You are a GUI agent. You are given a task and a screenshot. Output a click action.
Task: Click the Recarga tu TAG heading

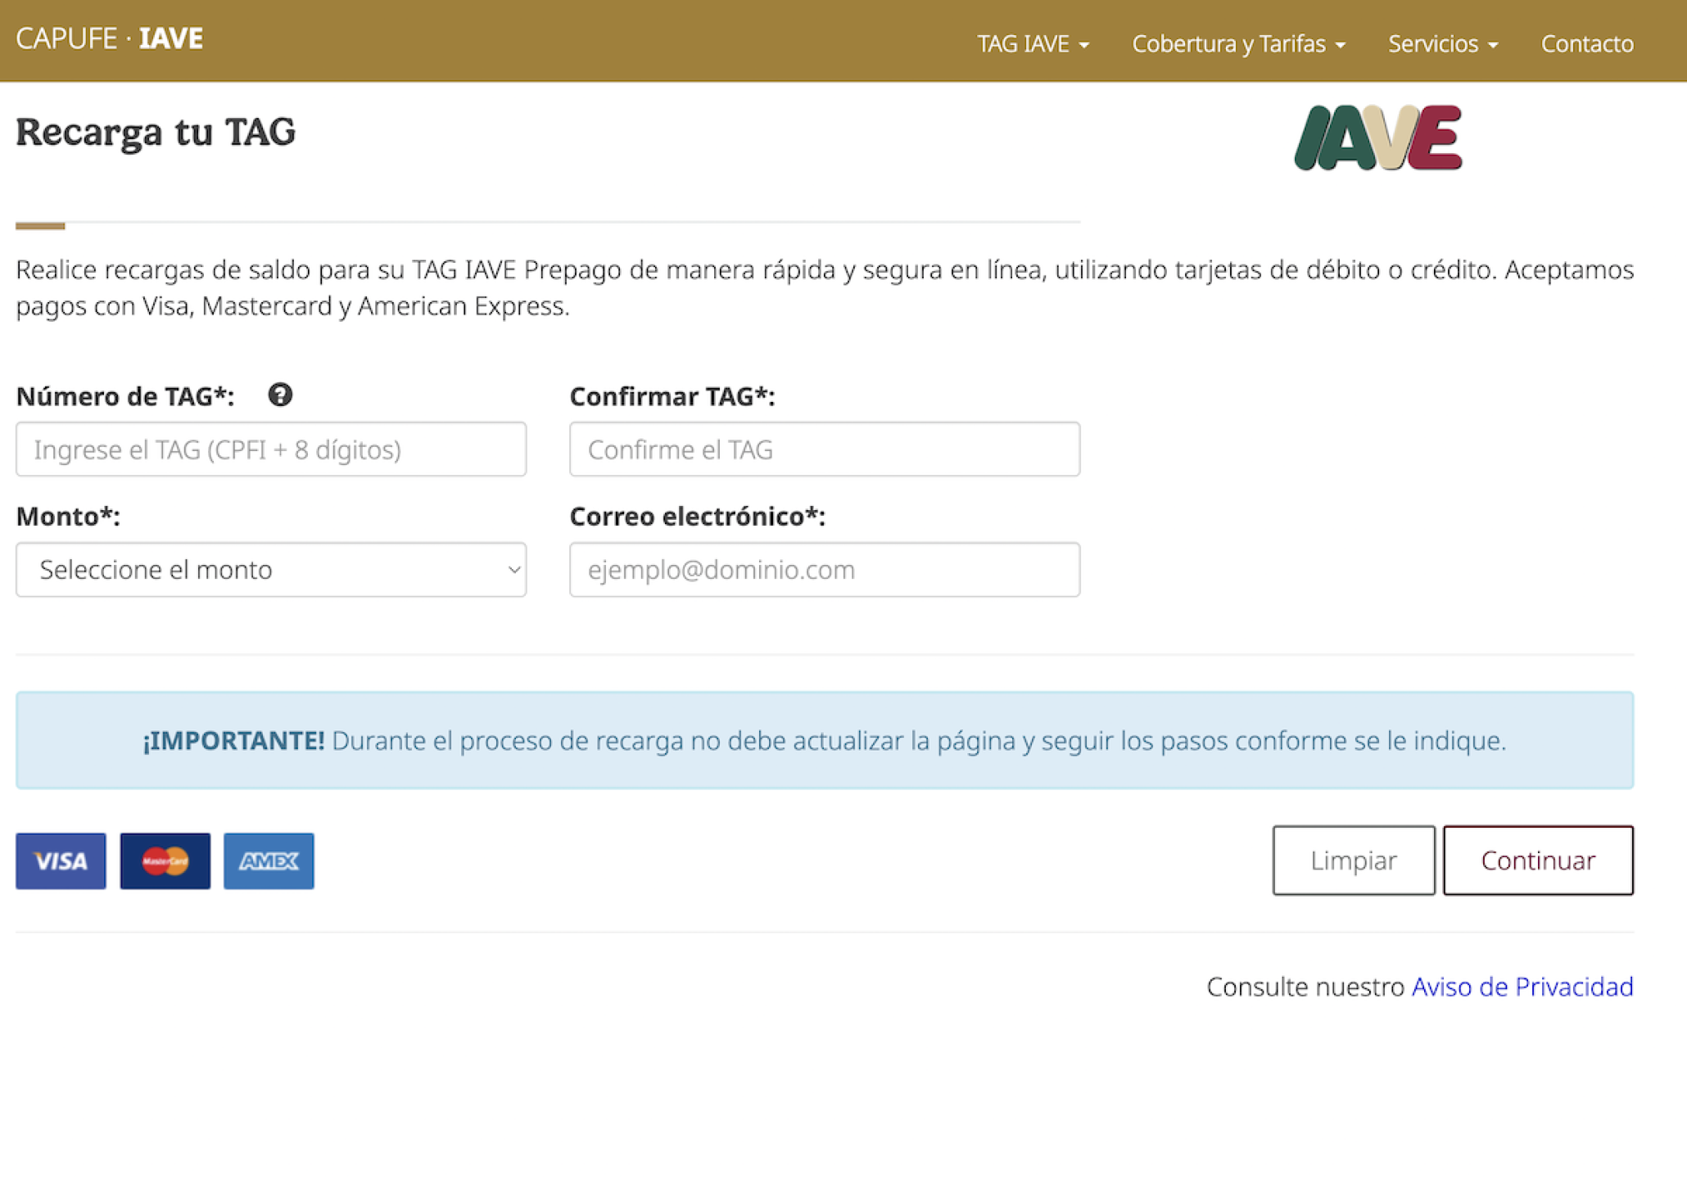(156, 132)
